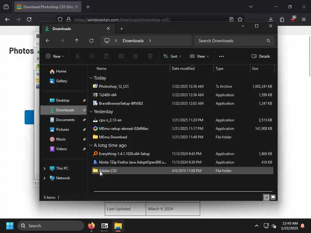311x233 pixels.
Task: Collapse the Today group
Action: pyautogui.click(x=91, y=78)
